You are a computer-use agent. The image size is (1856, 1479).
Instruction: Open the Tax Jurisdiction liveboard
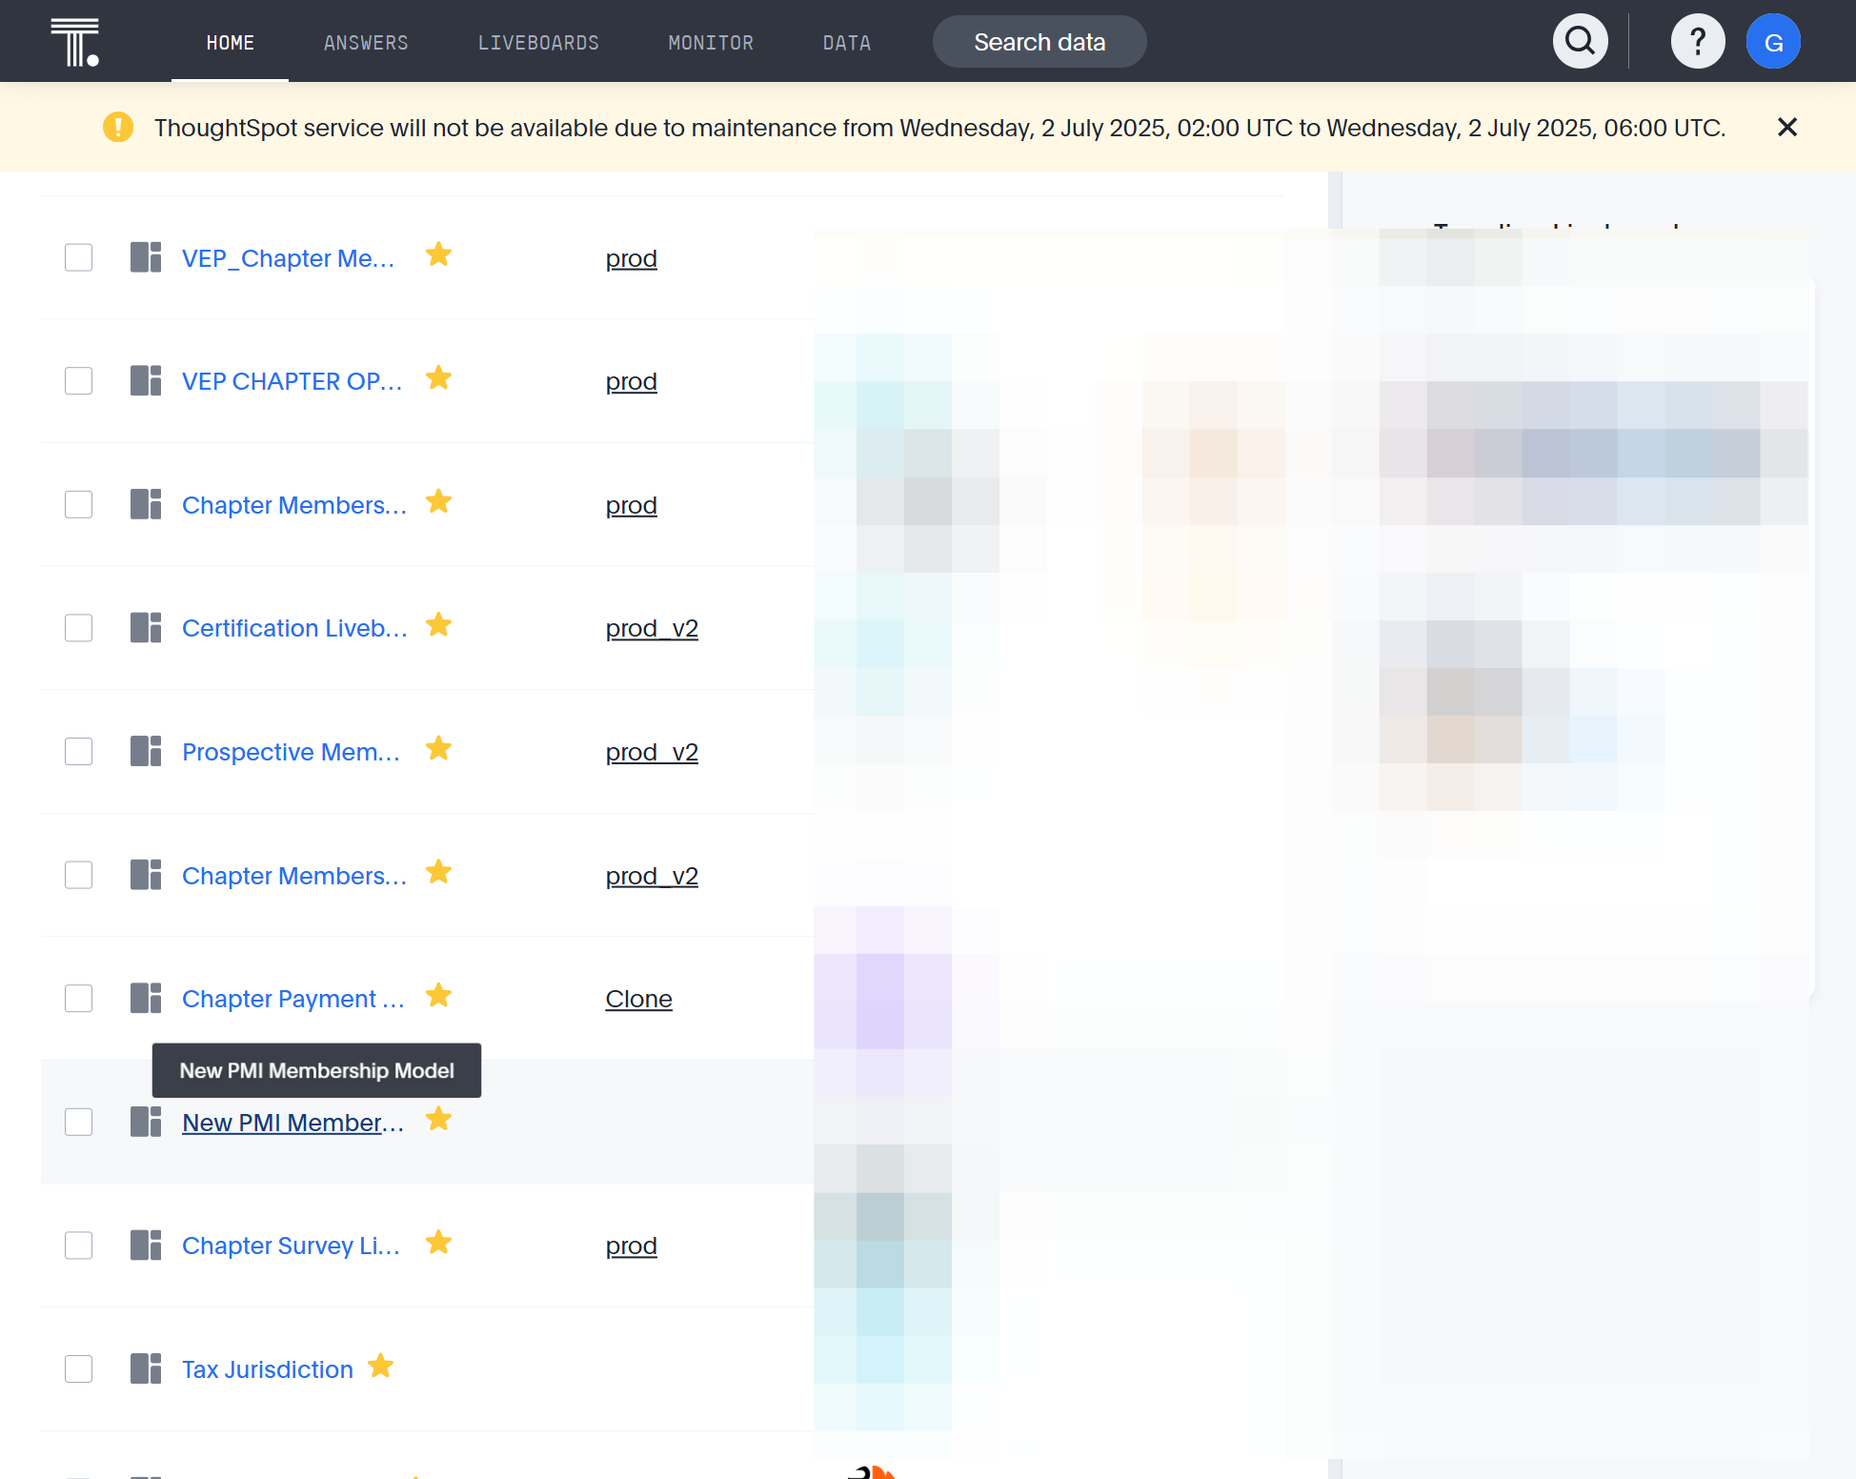[268, 1369]
